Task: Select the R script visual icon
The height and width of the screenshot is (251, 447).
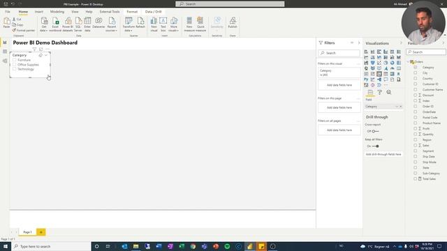Action: coord(399,74)
